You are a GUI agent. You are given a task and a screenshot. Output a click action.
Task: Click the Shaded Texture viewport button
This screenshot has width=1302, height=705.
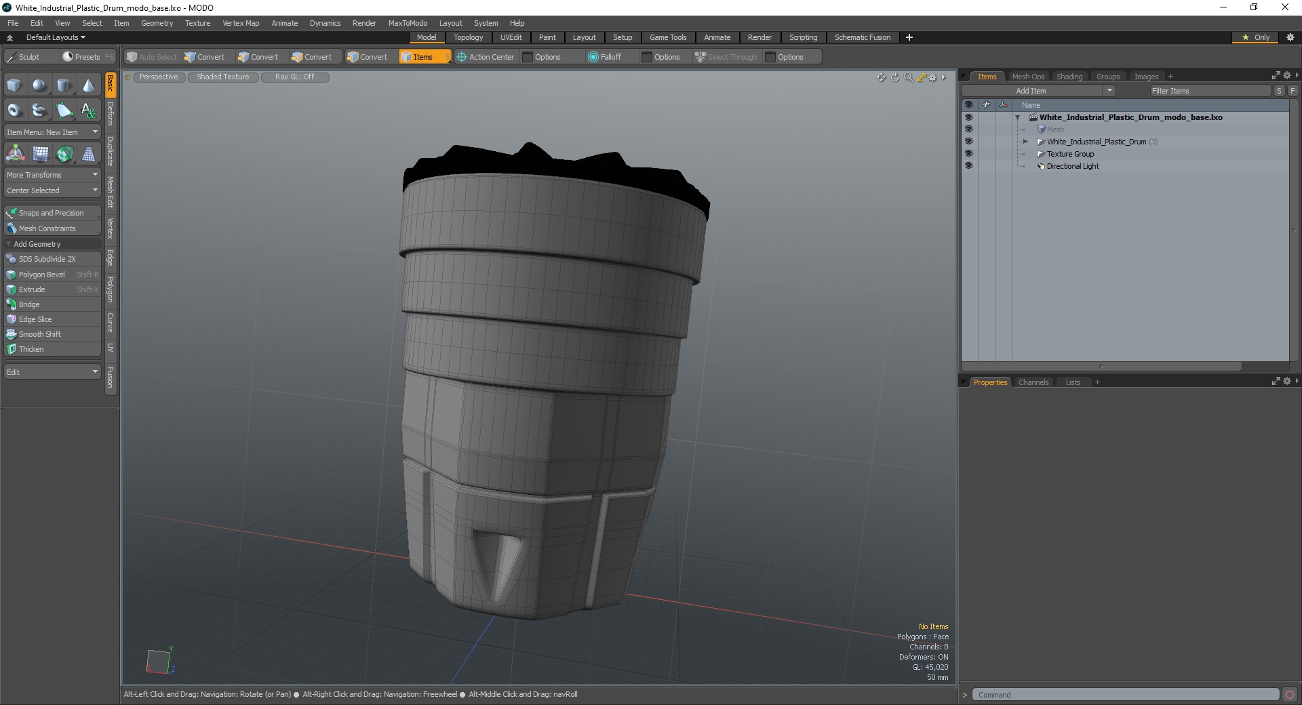click(x=222, y=77)
